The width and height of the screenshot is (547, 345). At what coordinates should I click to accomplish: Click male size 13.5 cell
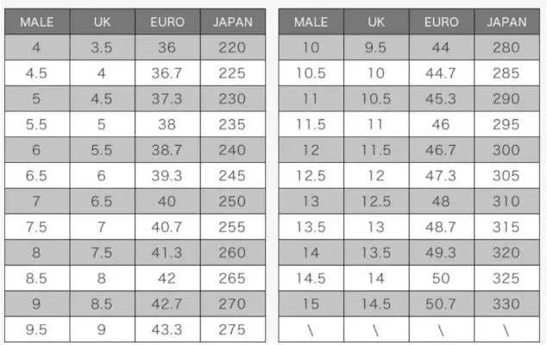pos(311,227)
